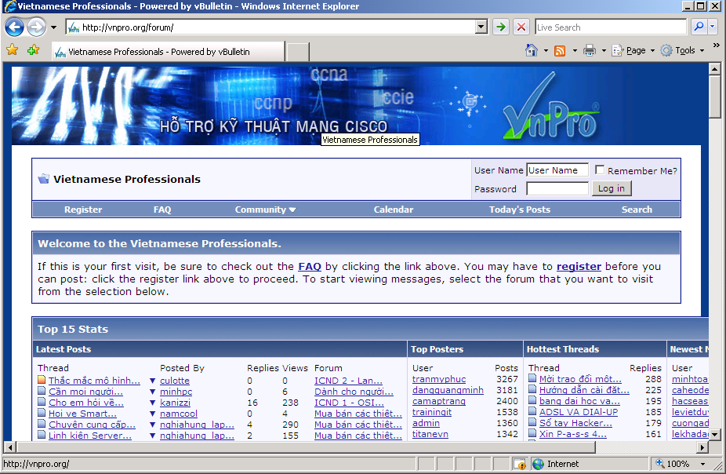The image size is (726, 474).
Task: Open top poster tranmyphuc profile
Action: 439,379
